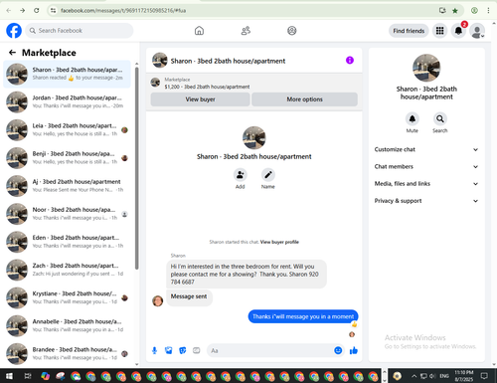Screen dimensions: 497x383
Task: Search in conversation magnifier icon
Action: point(440,118)
